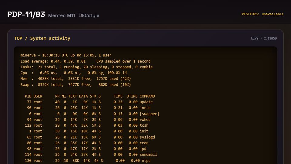
Task: Click the PID column header
Action: 28,96
